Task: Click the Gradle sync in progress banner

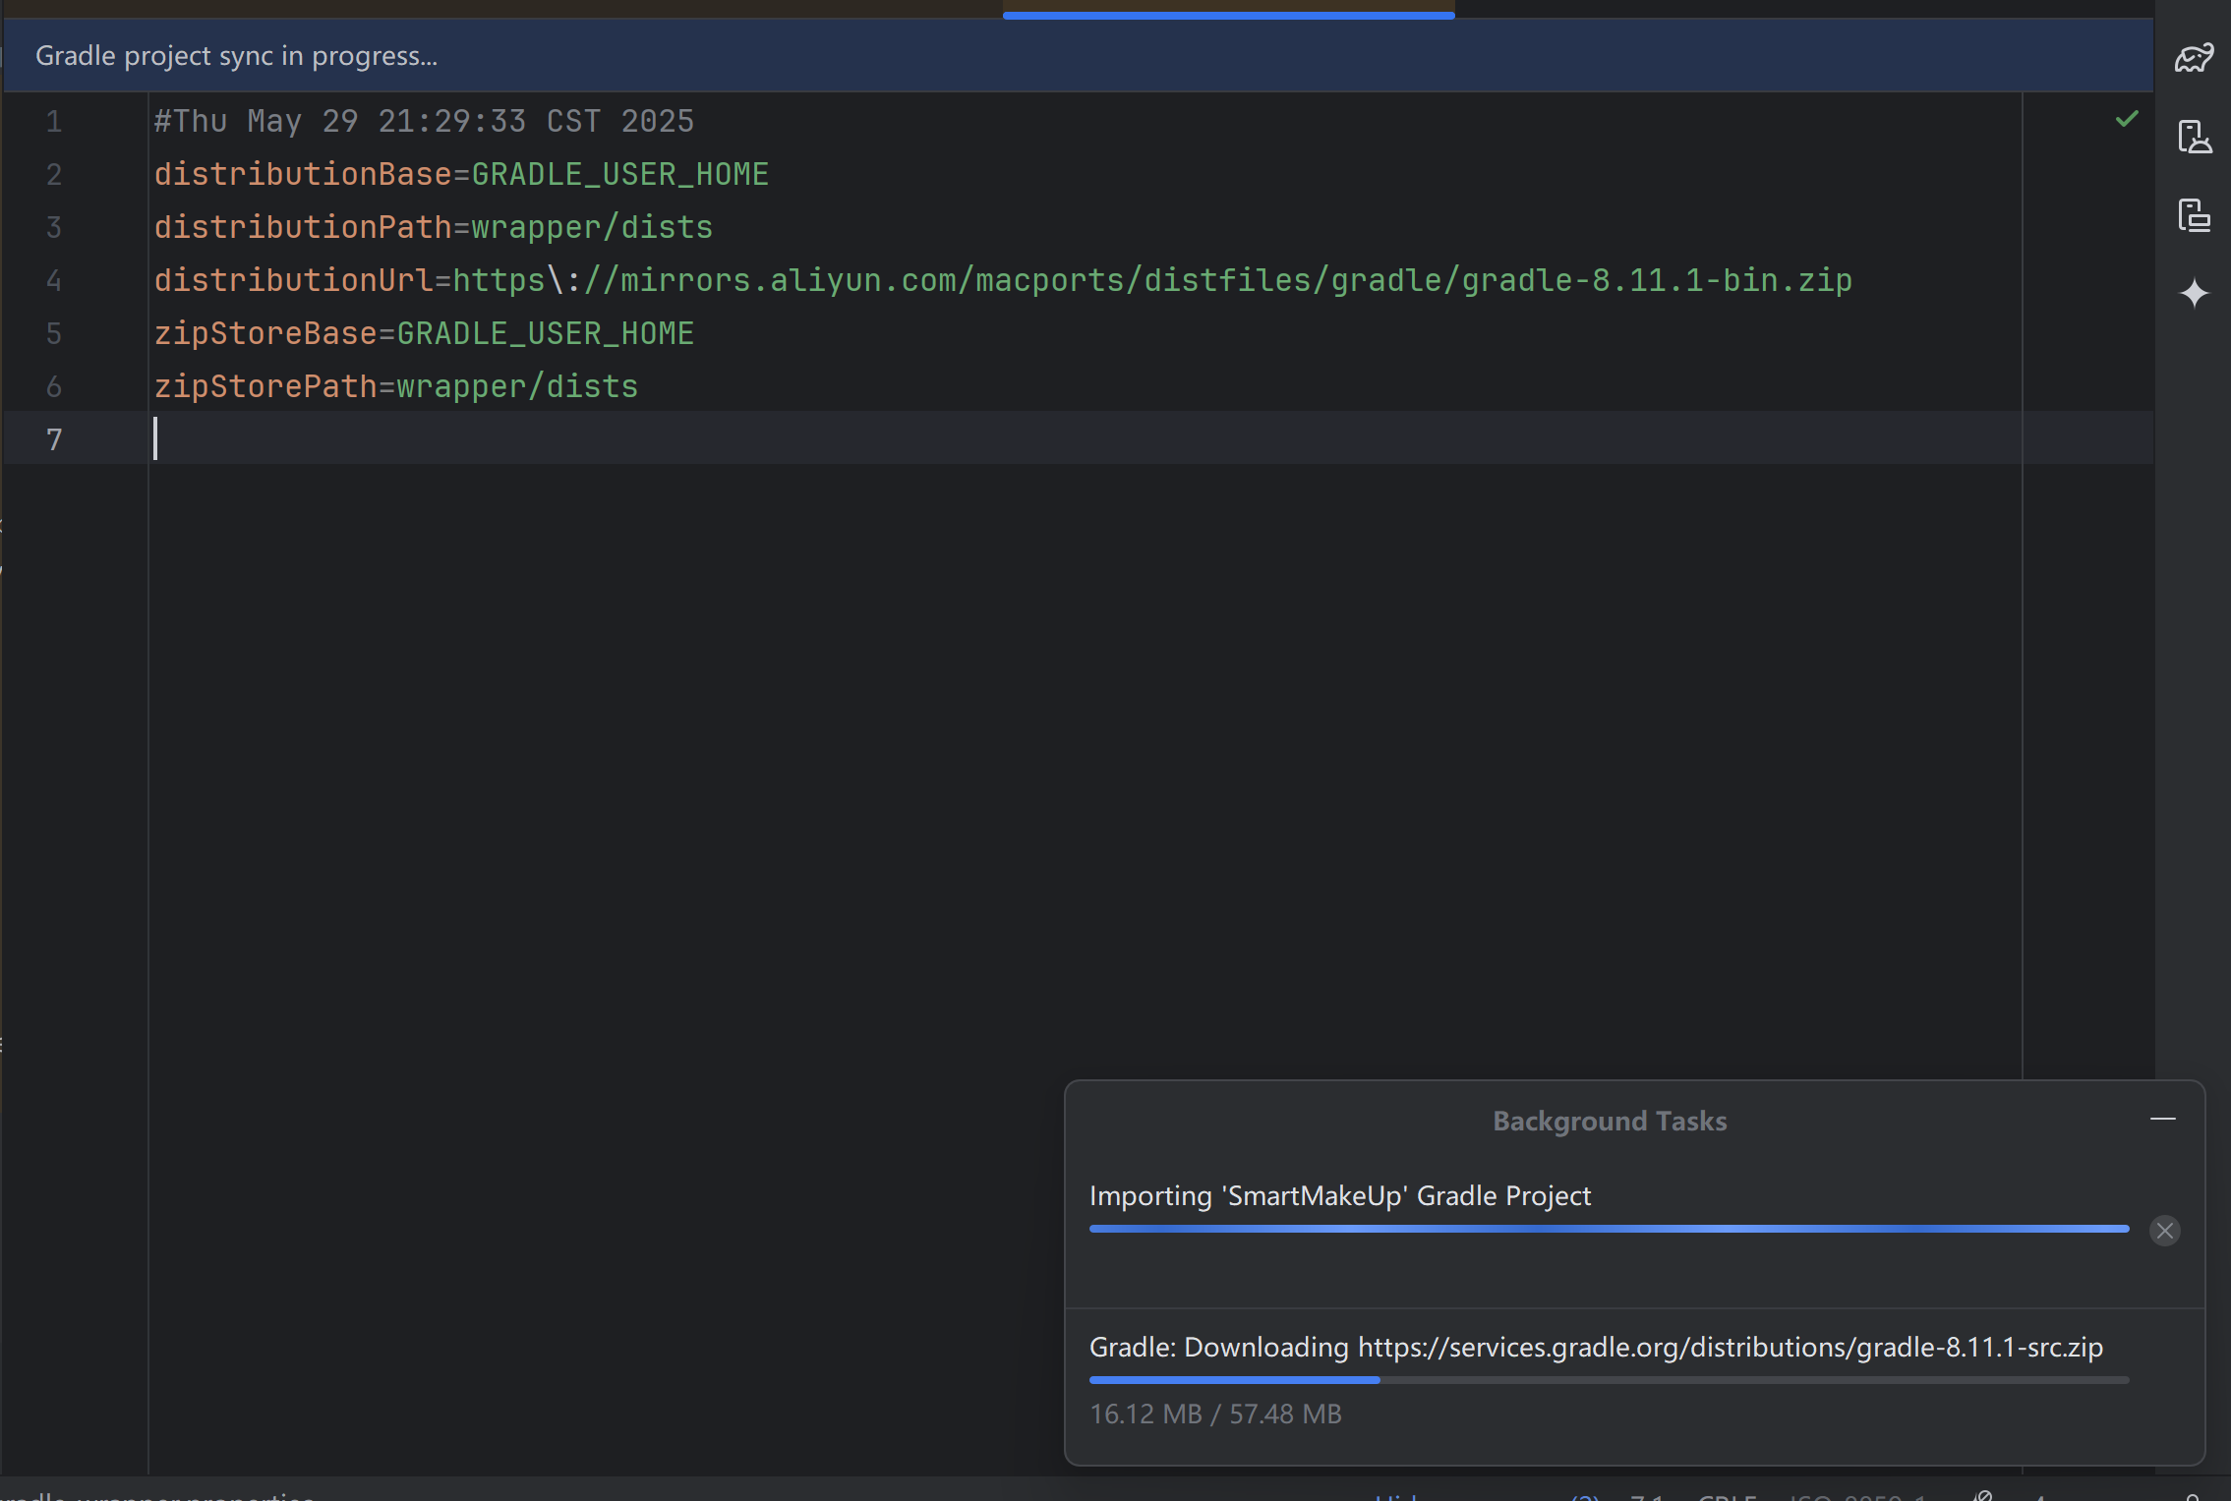Action: [237, 56]
